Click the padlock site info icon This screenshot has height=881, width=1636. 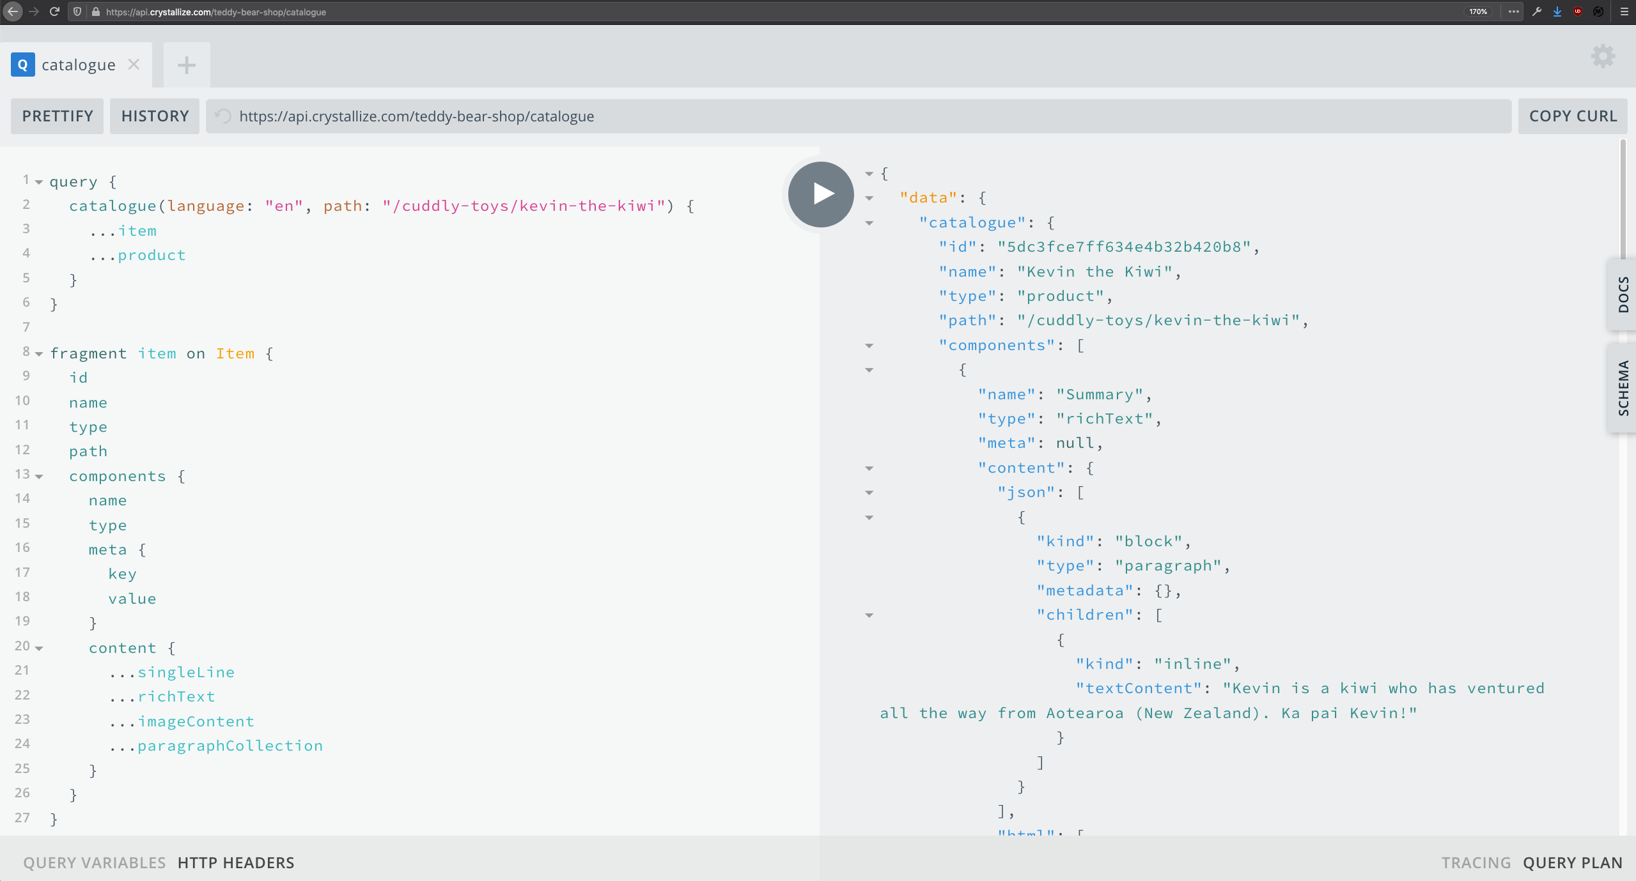point(95,11)
